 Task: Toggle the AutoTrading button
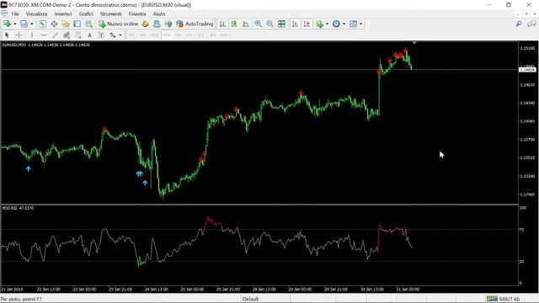(195, 24)
